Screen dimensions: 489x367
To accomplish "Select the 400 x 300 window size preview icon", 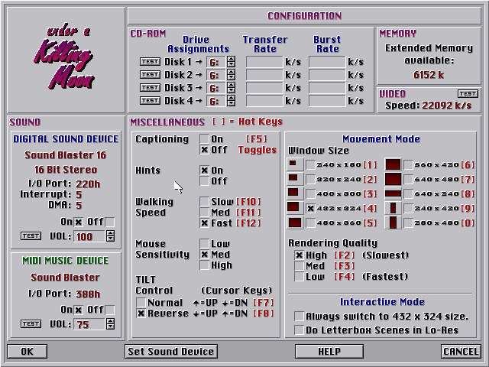I will [295, 193].
